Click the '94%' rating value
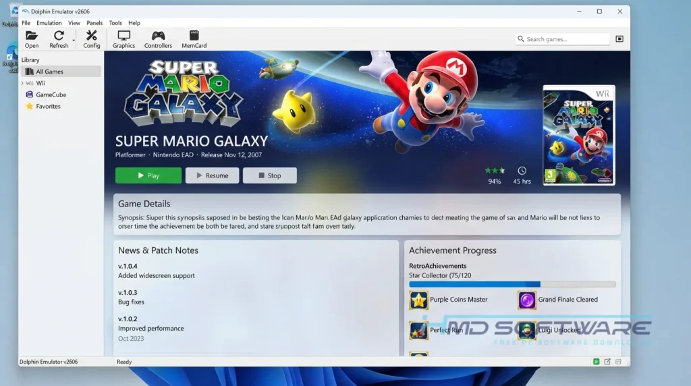 [x=495, y=181]
